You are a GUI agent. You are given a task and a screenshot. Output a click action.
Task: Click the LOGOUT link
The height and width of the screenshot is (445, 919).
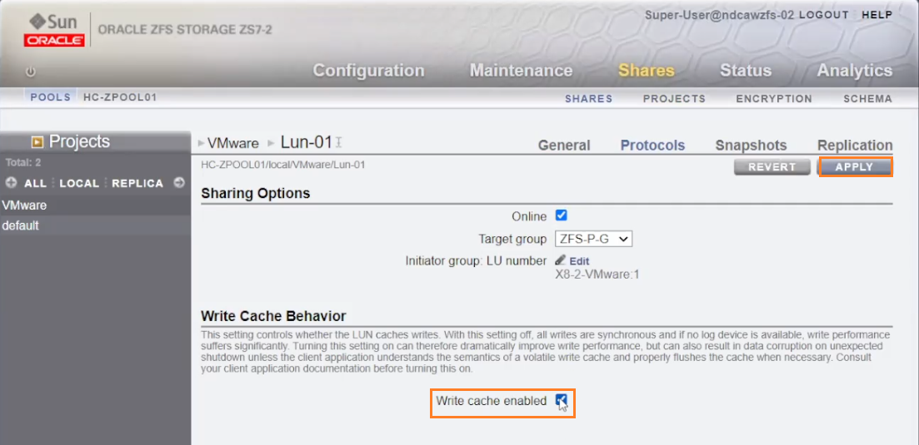tap(823, 15)
